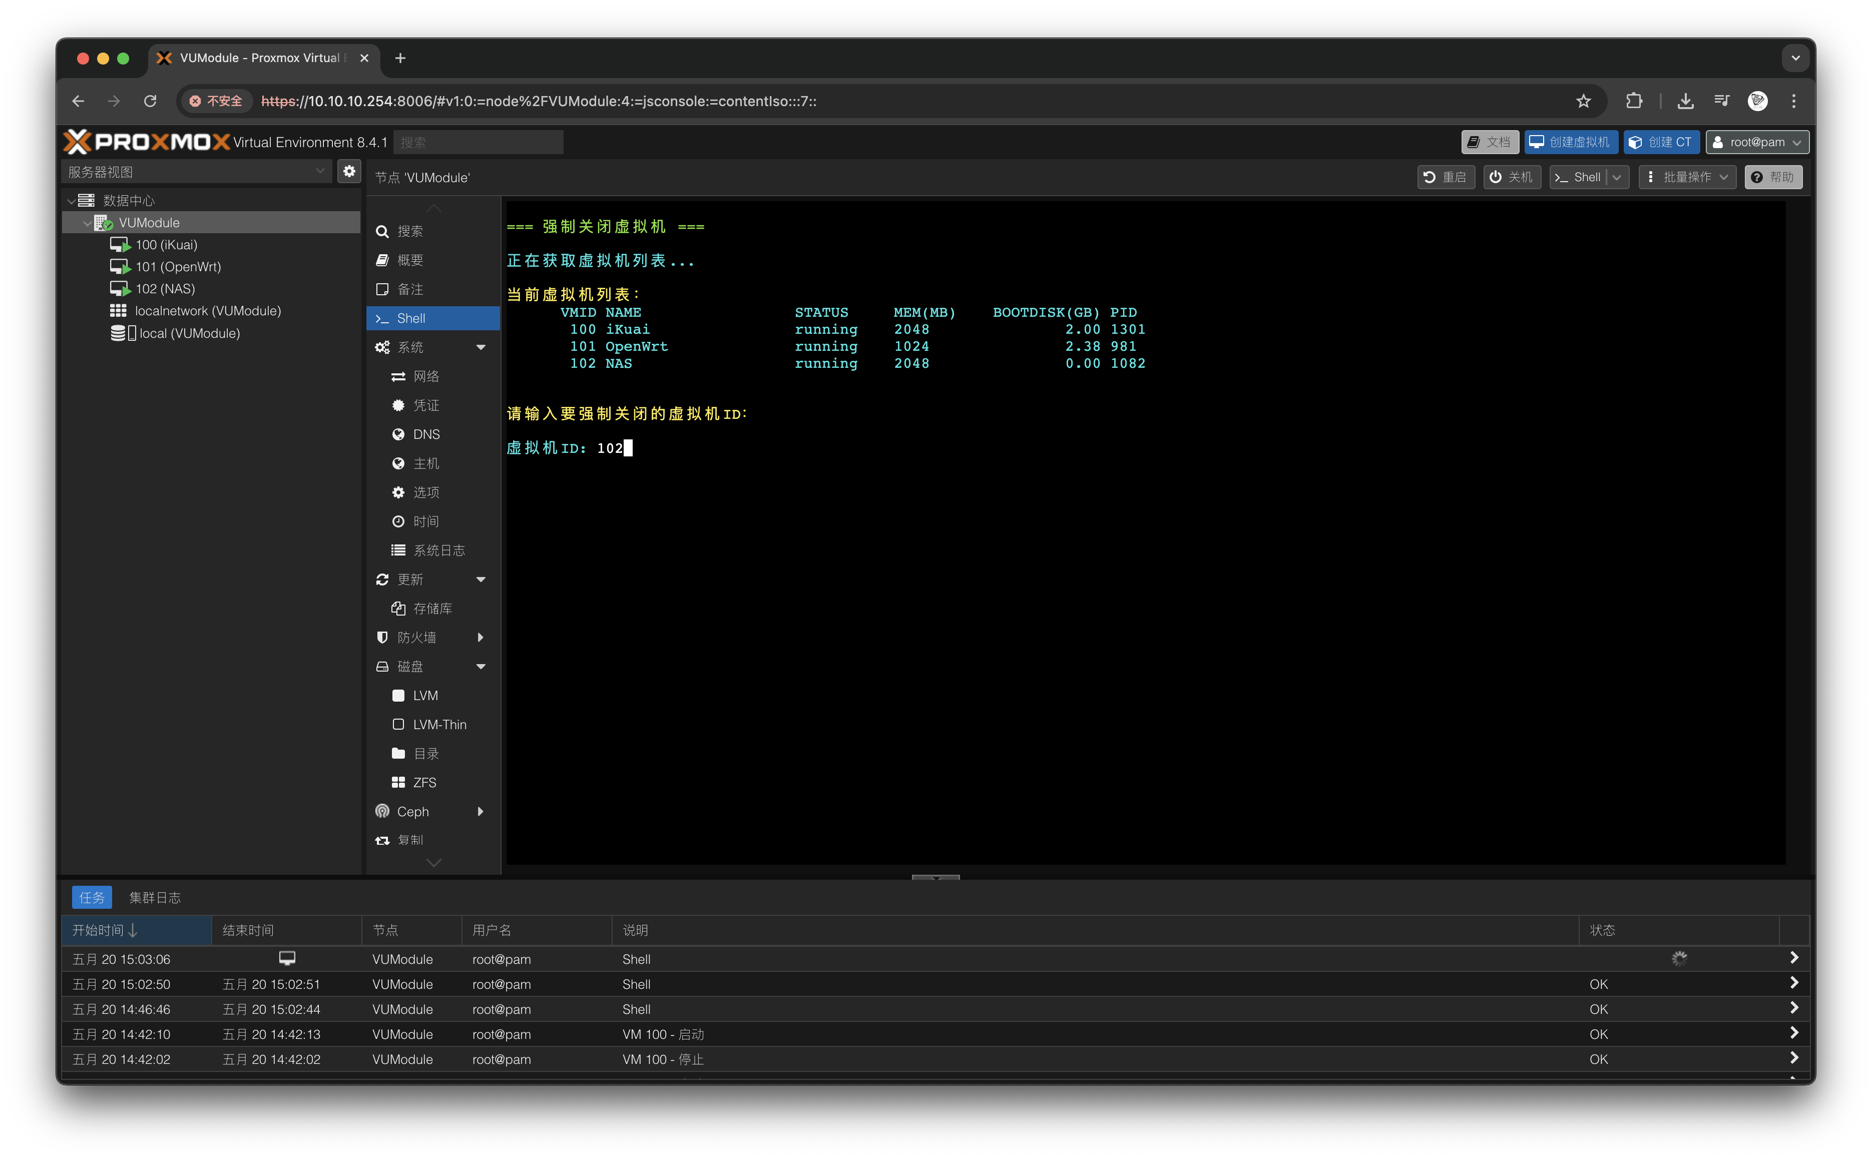
Task: Open the root@pam user menu
Action: 1756,143
